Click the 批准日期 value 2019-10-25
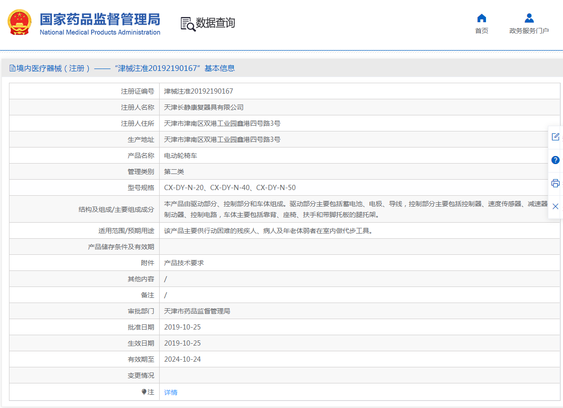This screenshot has width=563, height=408. point(182,327)
